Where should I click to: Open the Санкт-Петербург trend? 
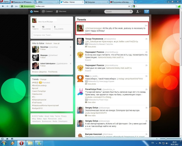(39, 91)
